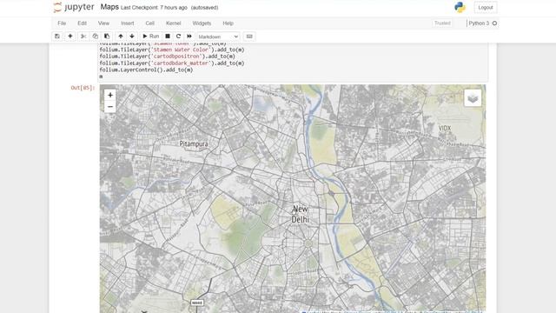Viewport: 556px width, 313px height.
Task: Interrupt the kernel with stop icon
Action: pos(168,37)
